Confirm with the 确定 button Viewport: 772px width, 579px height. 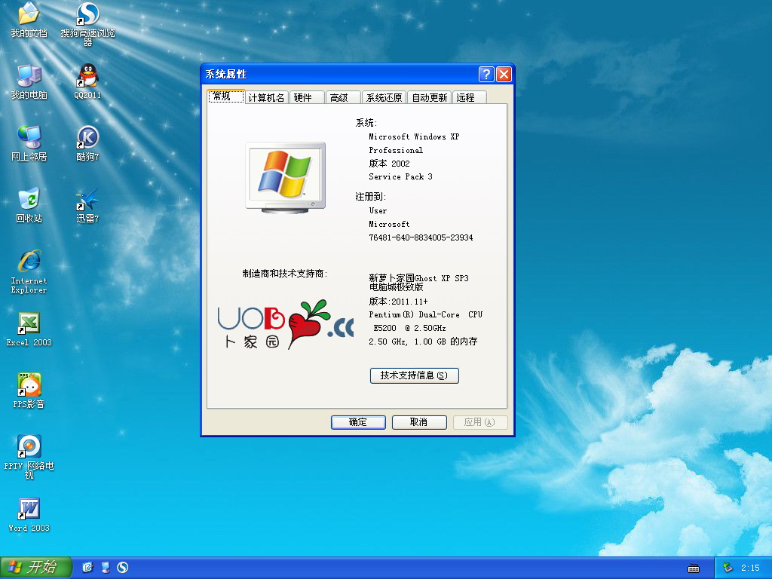358,422
